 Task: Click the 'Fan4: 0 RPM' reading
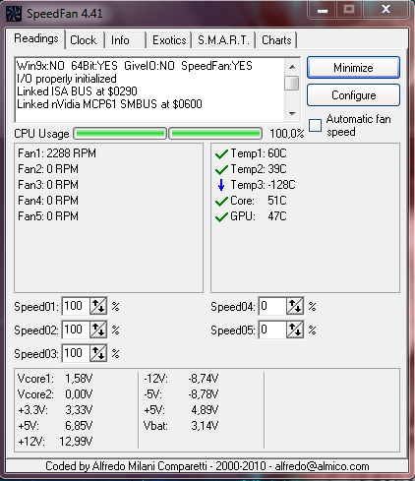click(x=48, y=201)
